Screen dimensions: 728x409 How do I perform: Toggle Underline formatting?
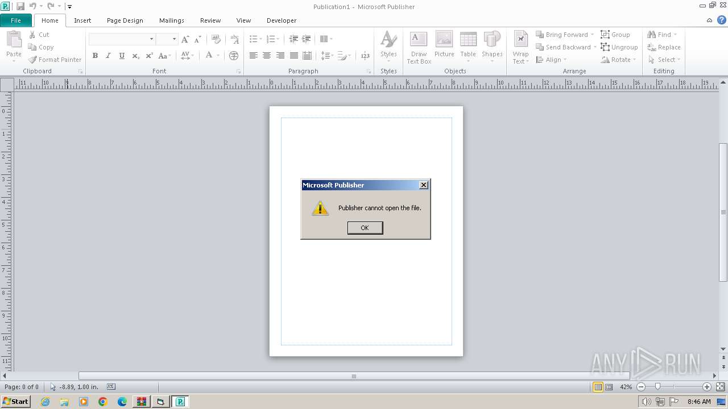pos(122,56)
